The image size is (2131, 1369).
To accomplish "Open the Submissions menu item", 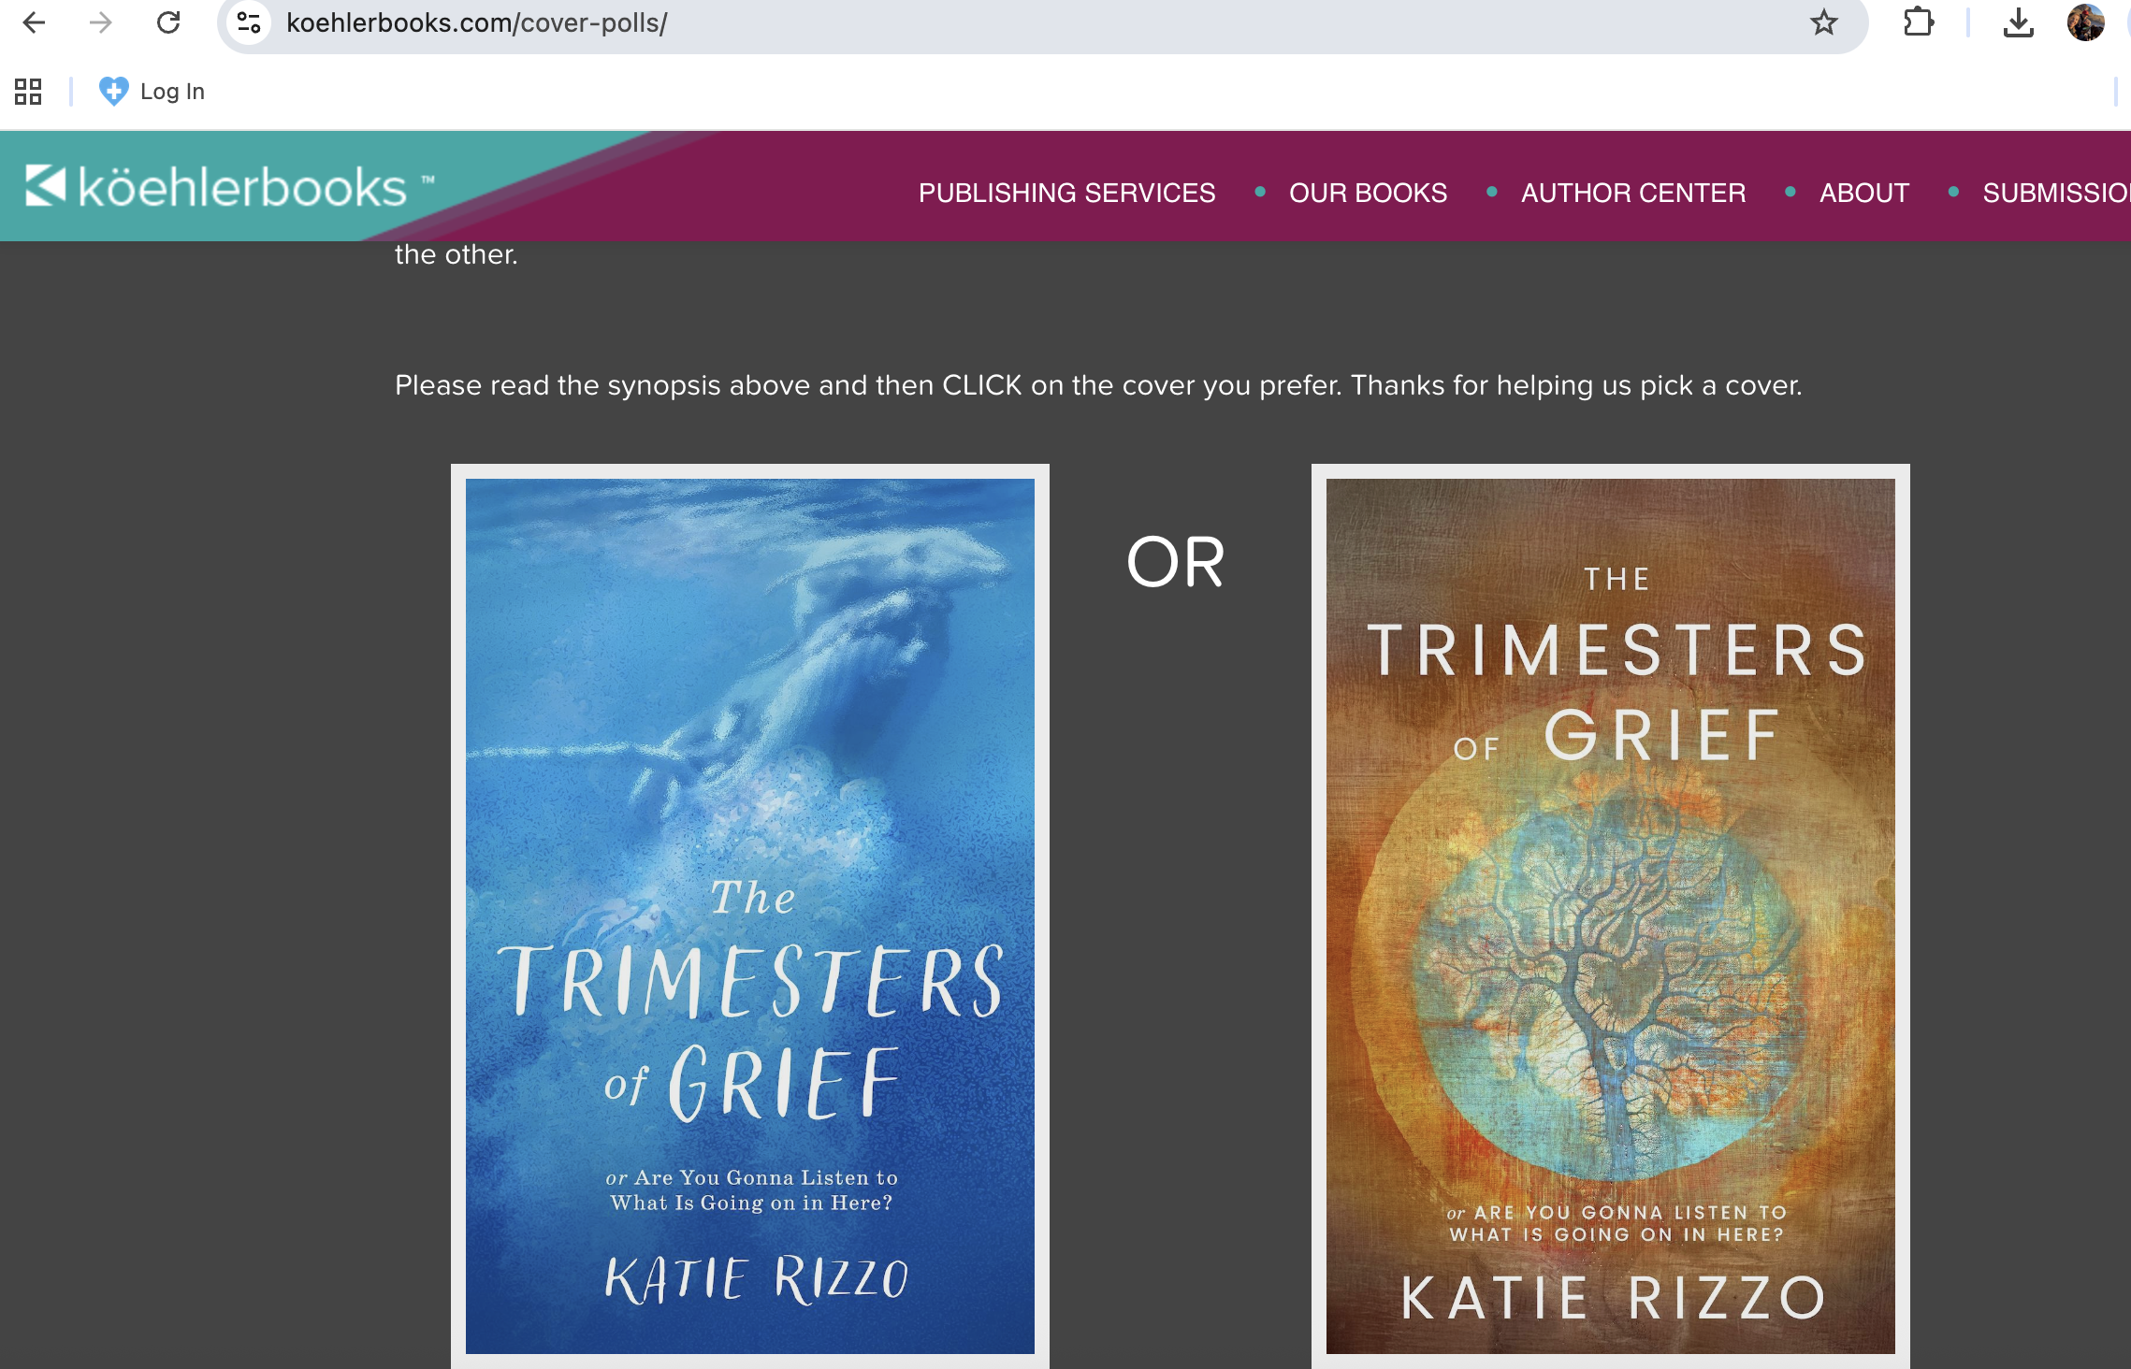I will 2056,193.
